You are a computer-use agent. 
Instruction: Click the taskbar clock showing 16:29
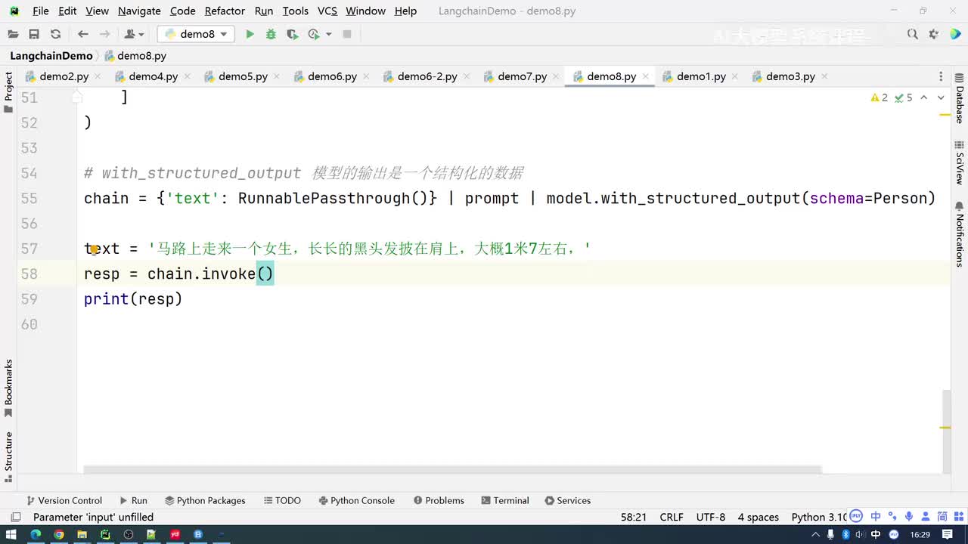tap(920, 535)
